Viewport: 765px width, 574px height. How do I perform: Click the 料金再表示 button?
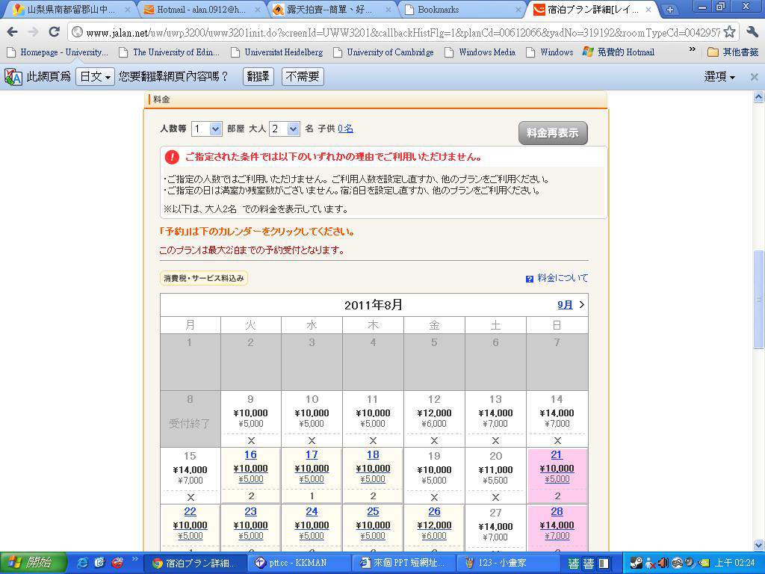(x=553, y=133)
